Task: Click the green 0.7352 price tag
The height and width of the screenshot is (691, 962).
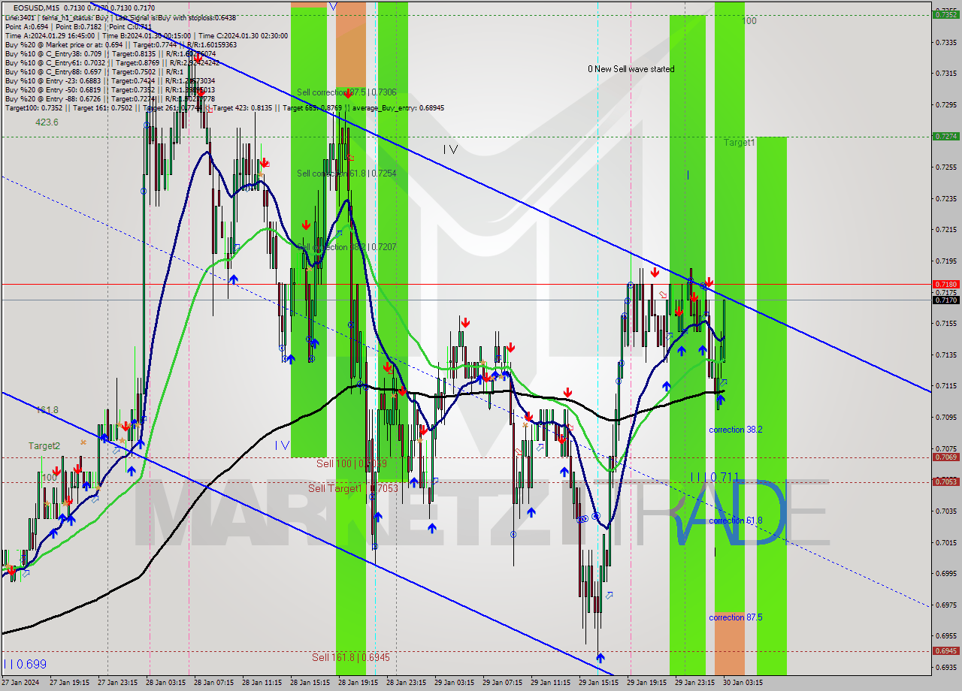Action: (x=945, y=14)
